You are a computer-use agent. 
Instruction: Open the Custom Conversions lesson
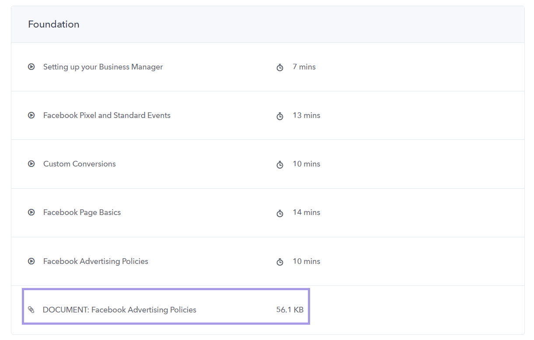click(x=80, y=164)
